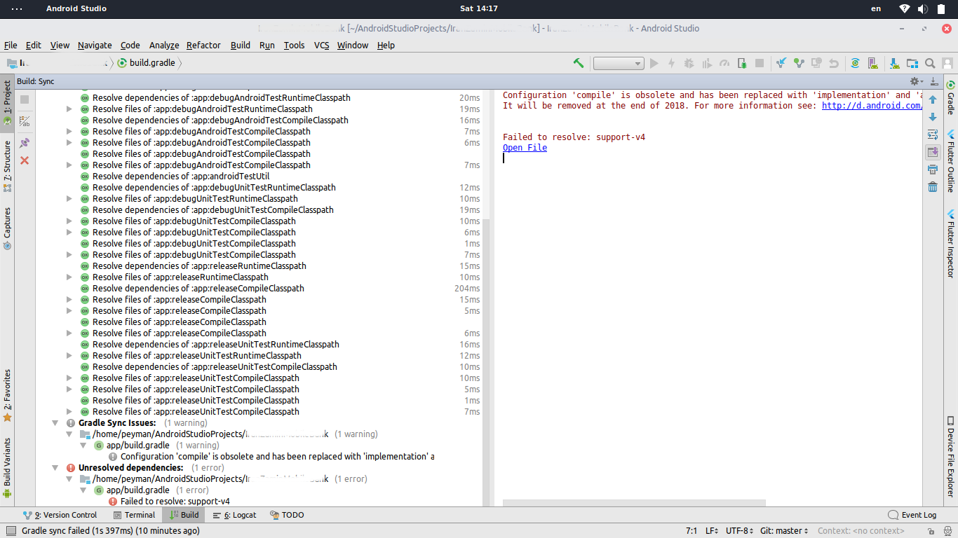
Task: Click the Debug app bug icon
Action: tap(689, 63)
